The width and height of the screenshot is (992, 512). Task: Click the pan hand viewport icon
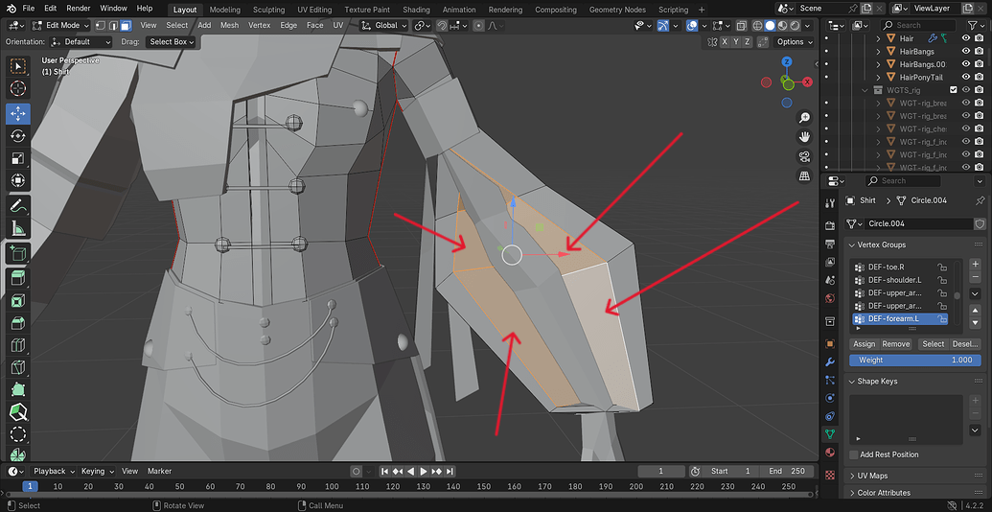coord(805,137)
